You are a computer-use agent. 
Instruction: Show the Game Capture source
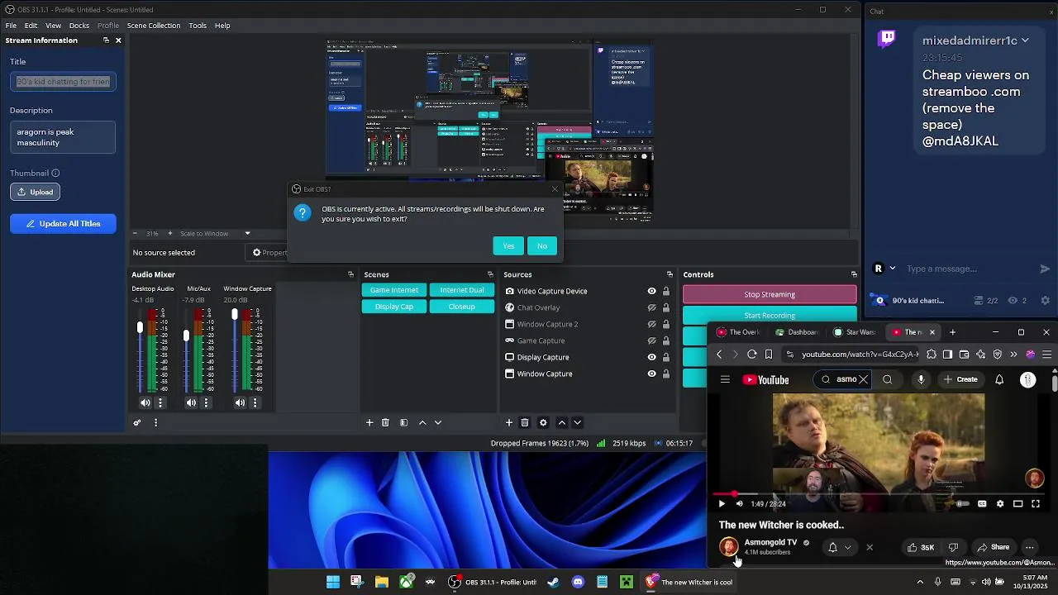pos(651,340)
